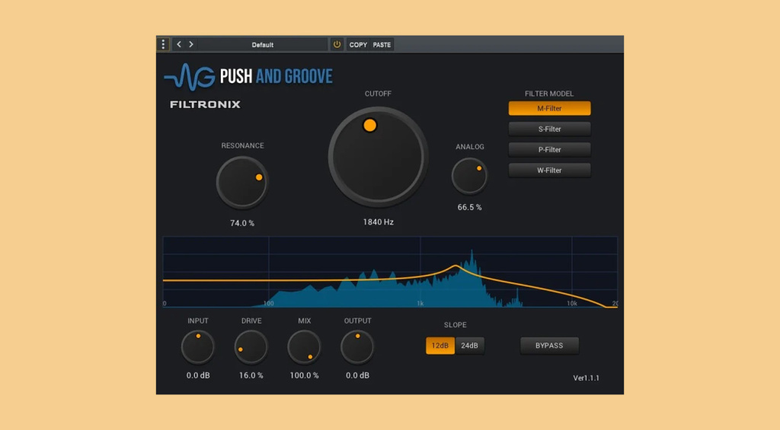Click the 1840 Hz cutoff value

pos(378,222)
